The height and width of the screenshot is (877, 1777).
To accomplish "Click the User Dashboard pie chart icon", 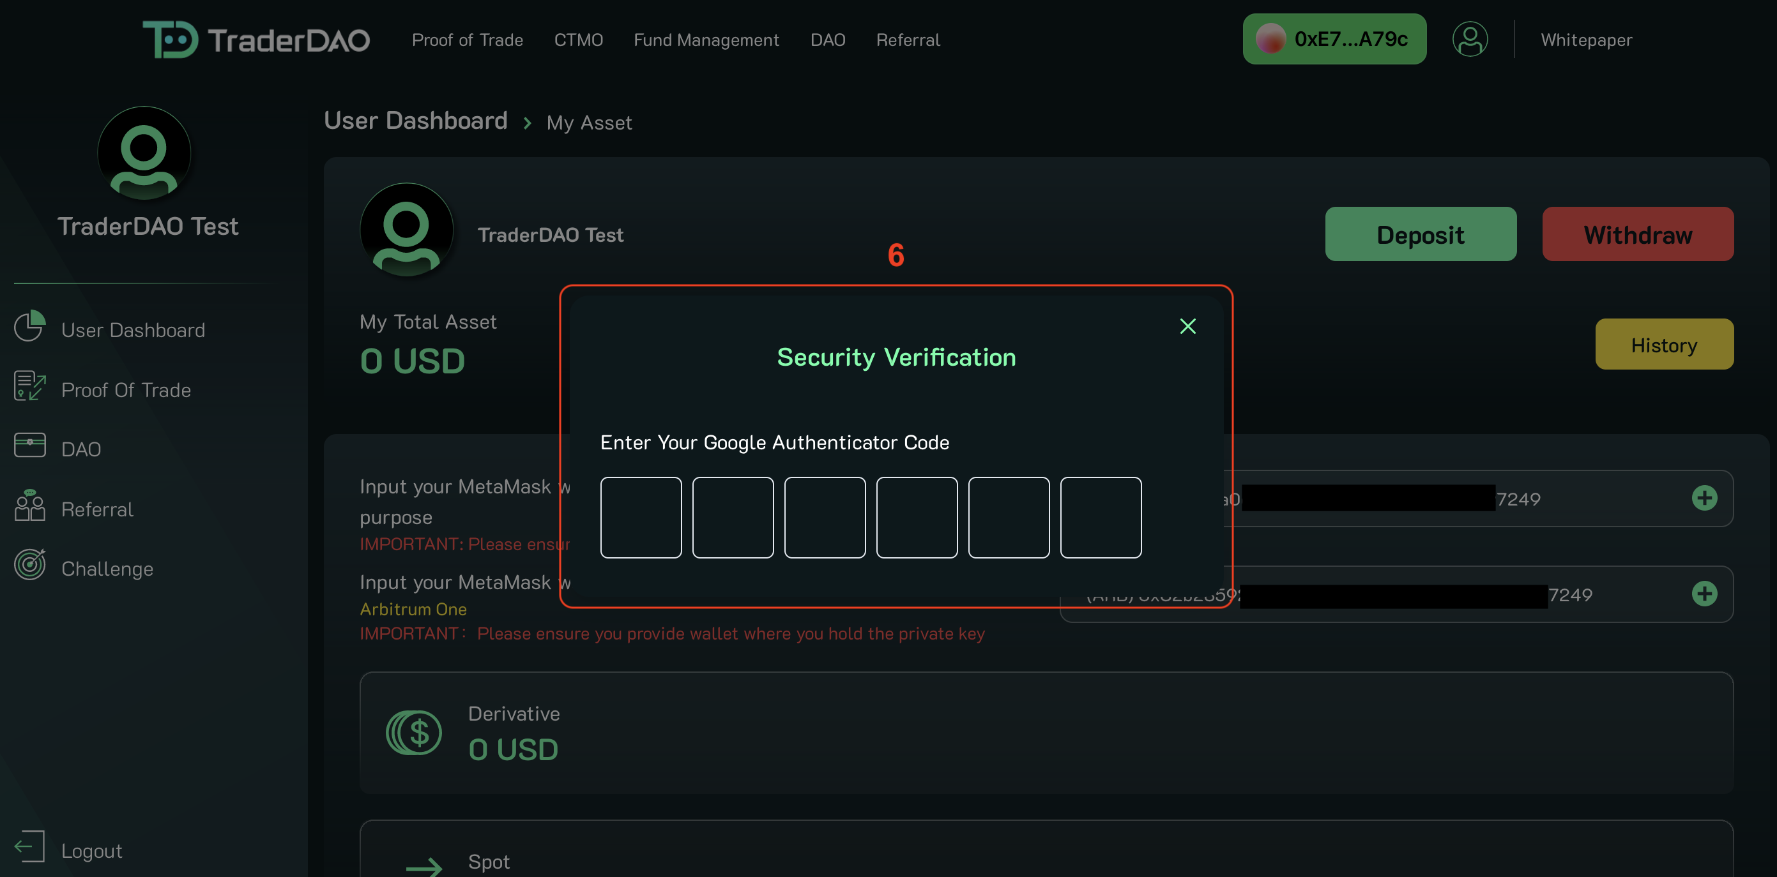I will click(x=29, y=327).
